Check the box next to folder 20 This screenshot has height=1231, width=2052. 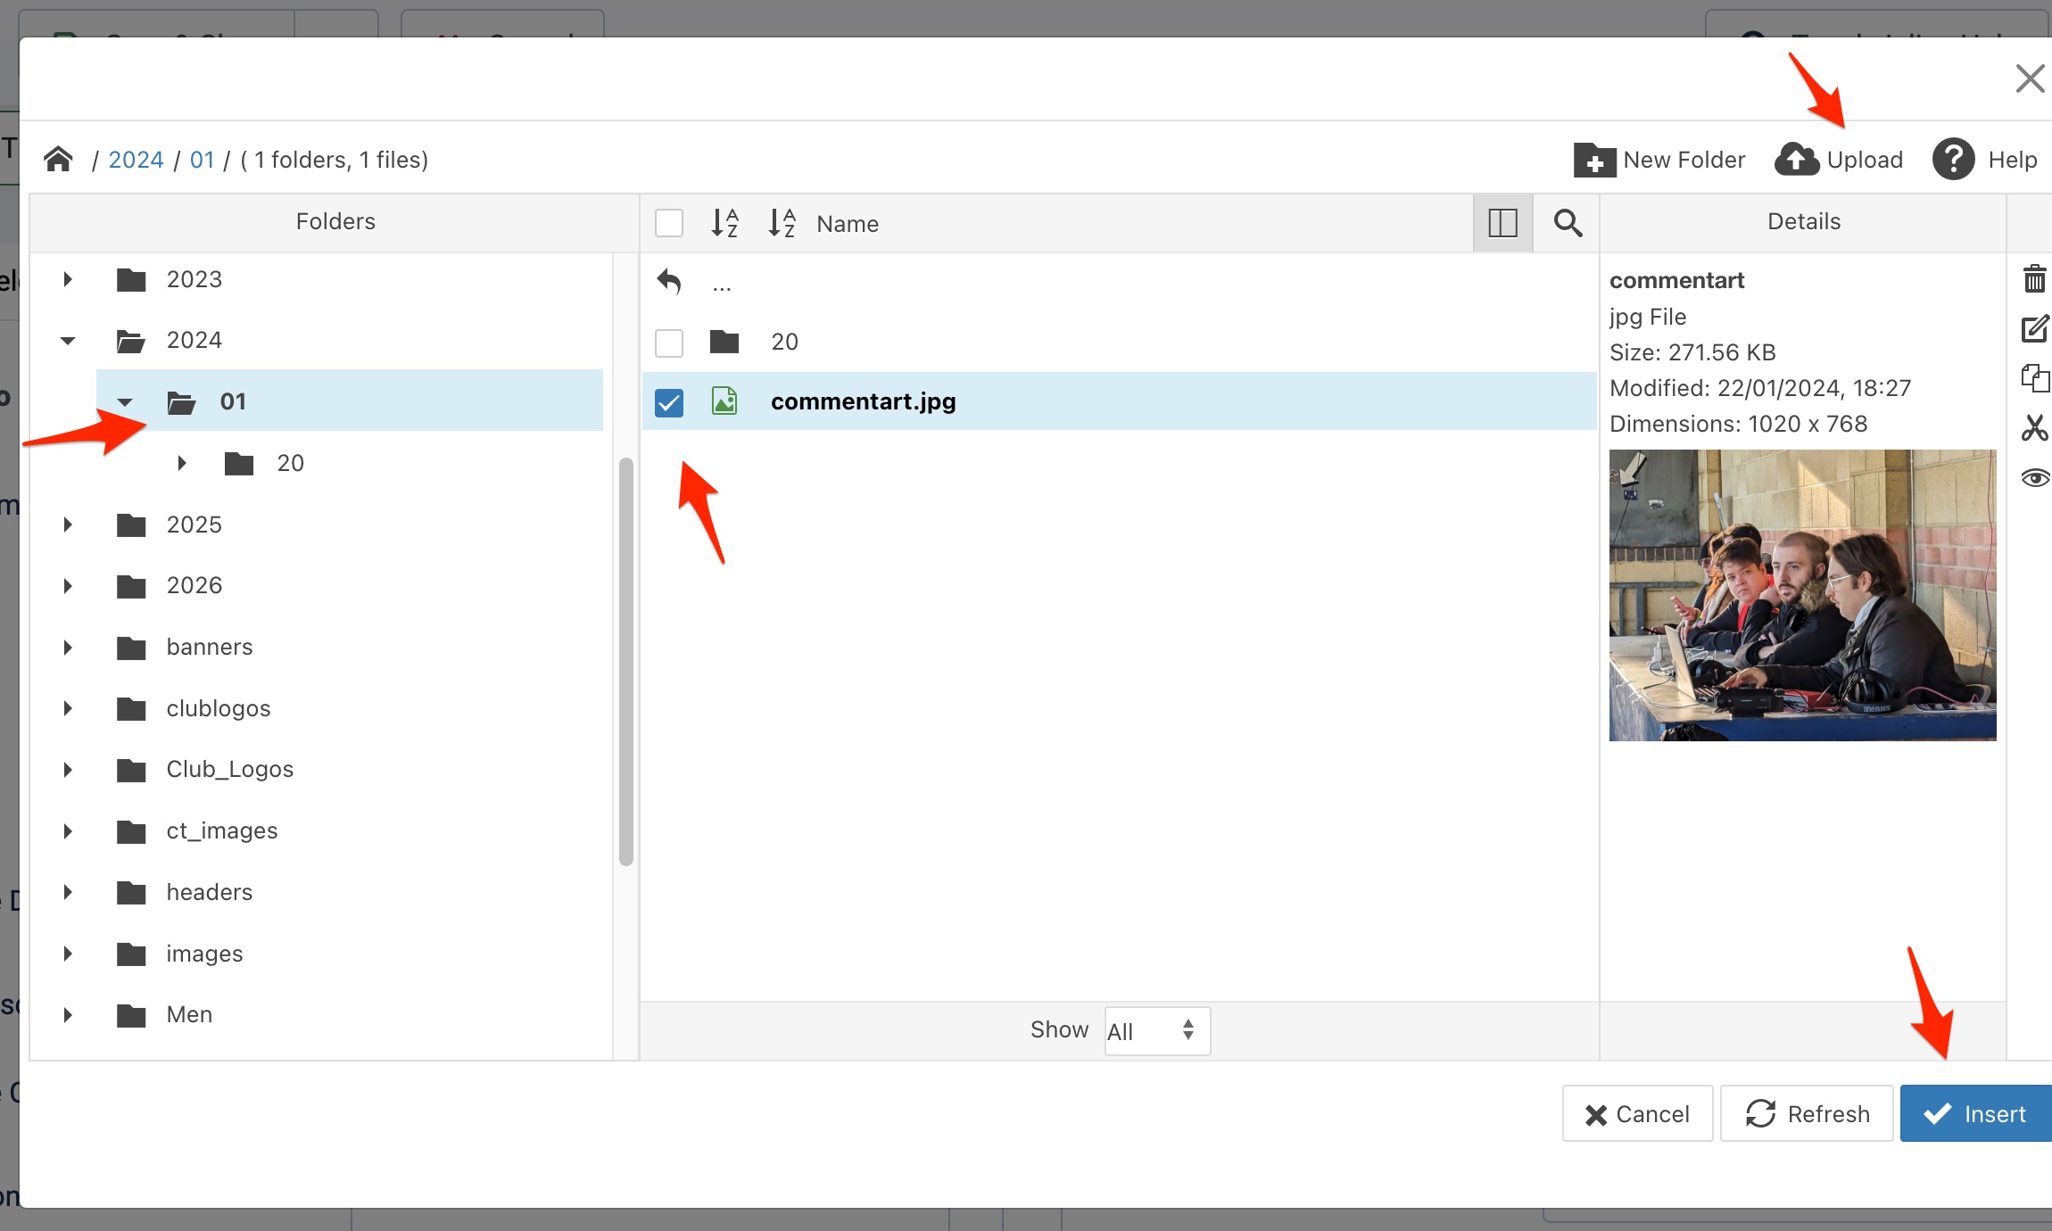[669, 343]
